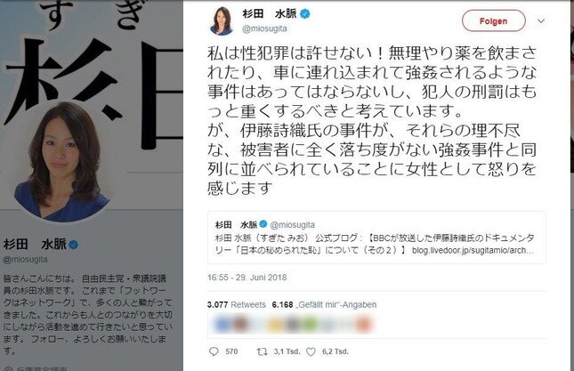Image resolution: width=574 pixels, height=371 pixels.
Task: Click verified badge beside tweet author name
Action: click(x=305, y=14)
